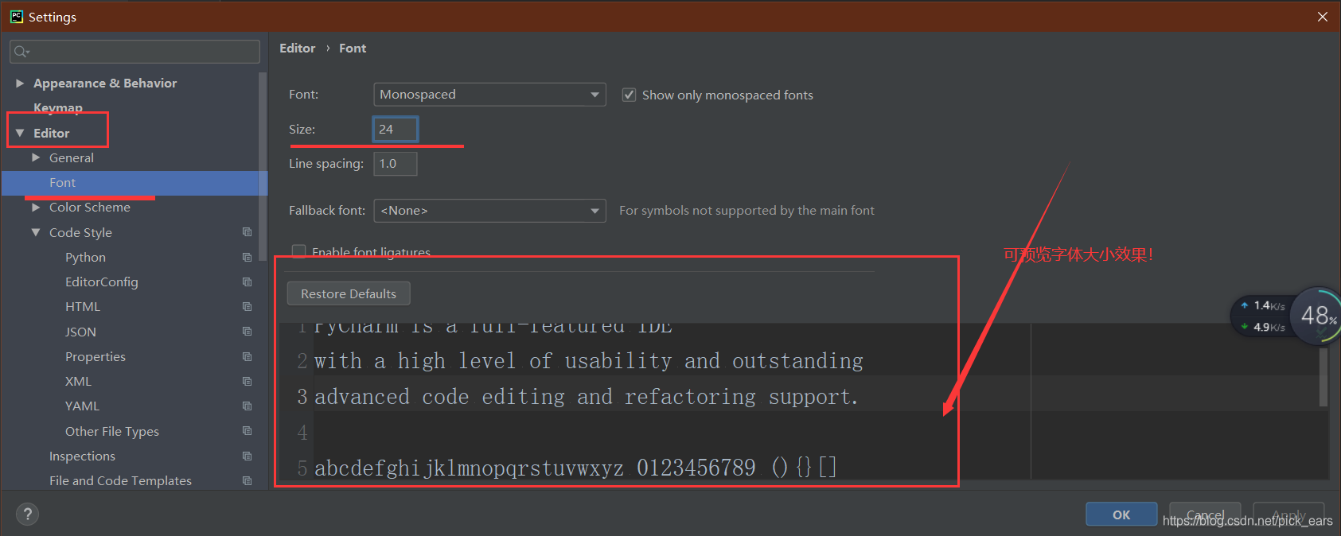The width and height of the screenshot is (1341, 536).
Task: Select the Color Scheme settings item
Action: [89, 207]
